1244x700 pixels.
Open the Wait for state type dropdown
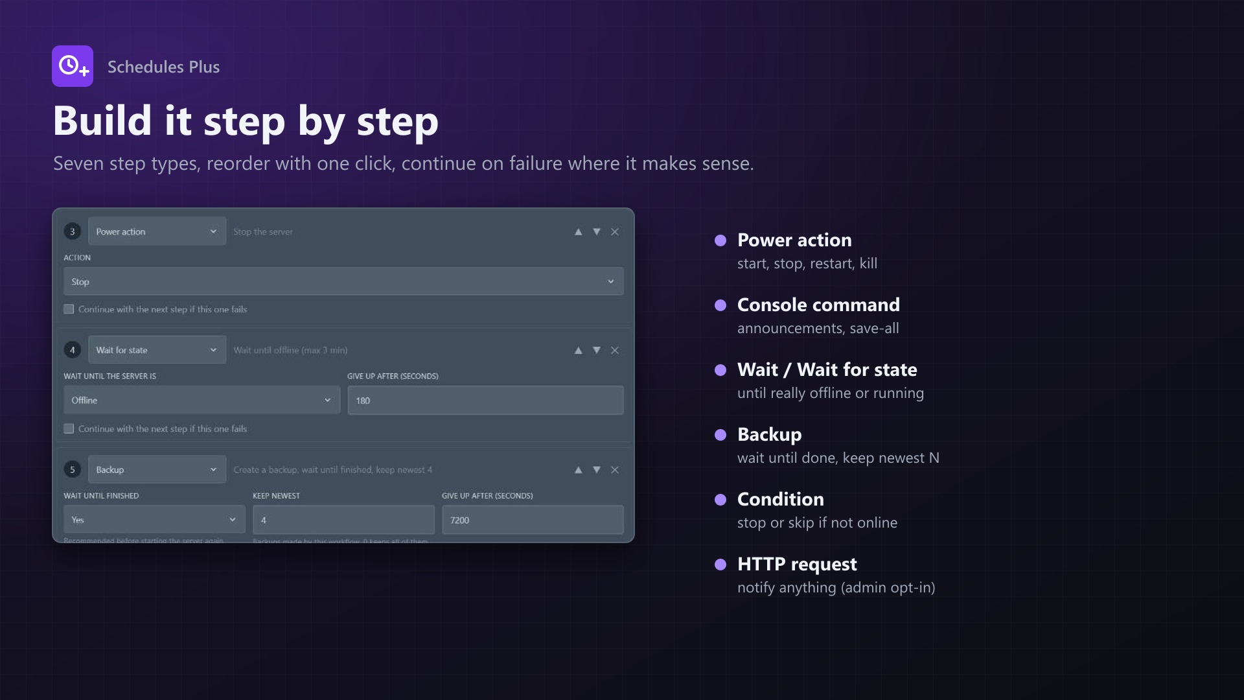coord(157,350)
